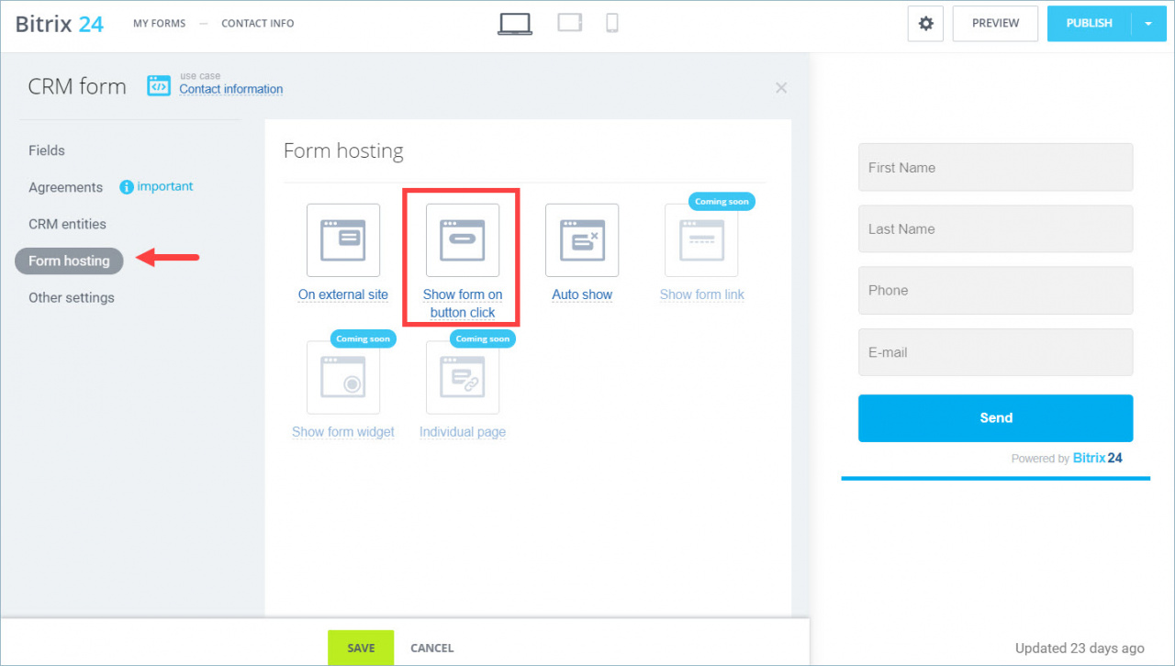Screen dimensions: 1175x666
Task: Click the embed code icon beside CRM form
Action: (159, 86)
